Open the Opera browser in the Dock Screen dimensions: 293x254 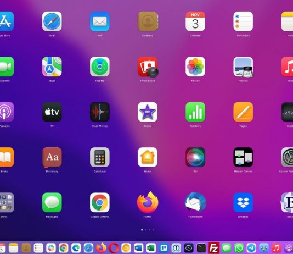click(x=114, y=248)
